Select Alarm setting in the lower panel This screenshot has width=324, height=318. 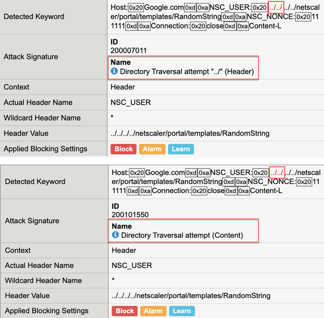coord(153,311)
